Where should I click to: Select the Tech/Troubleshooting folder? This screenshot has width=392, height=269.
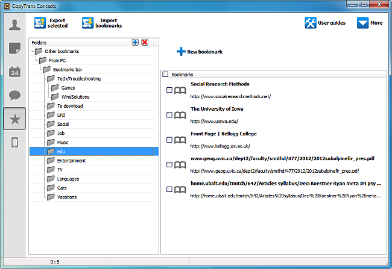(x=79, y=79)
